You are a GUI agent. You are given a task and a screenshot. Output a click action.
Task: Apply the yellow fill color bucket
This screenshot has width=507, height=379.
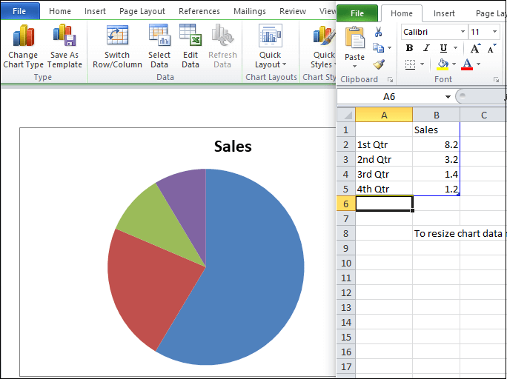(x=443, y=64)
